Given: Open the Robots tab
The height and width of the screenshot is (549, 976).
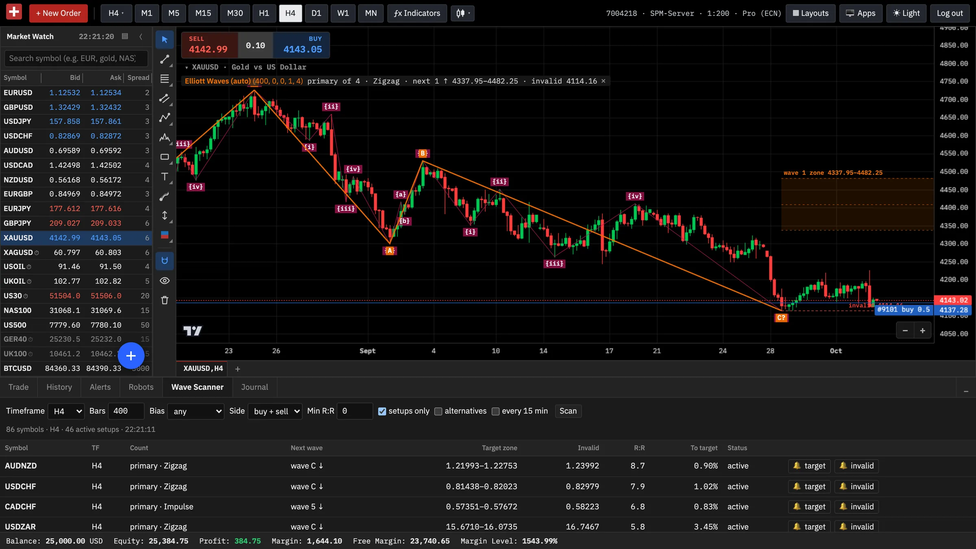Looking at the screenshot, I should (141, 387).
